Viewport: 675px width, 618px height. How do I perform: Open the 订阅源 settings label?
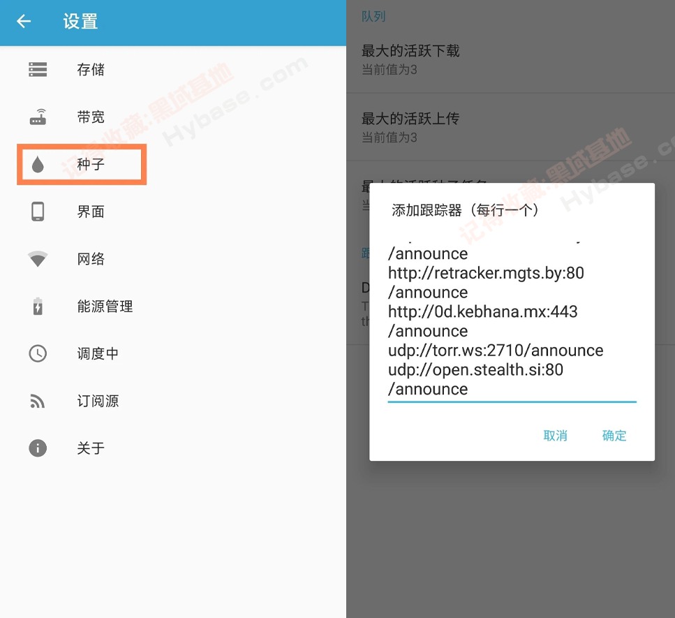click(98, 402)
